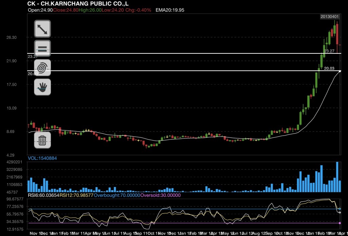Click the blue overbought marker dot on RSI
The width and height of the screenshot is (348, 236).
pyautogui.click(x=340, y=209)
